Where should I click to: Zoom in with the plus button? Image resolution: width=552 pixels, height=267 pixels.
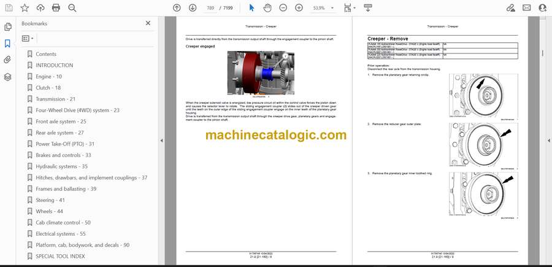299,8
